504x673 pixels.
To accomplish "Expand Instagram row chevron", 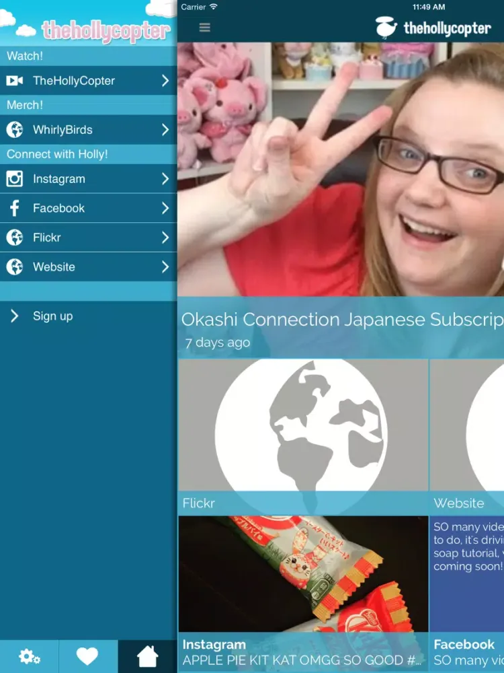I will (165, 178).
